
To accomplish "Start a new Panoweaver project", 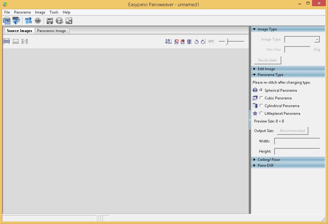I will point(6,20).
